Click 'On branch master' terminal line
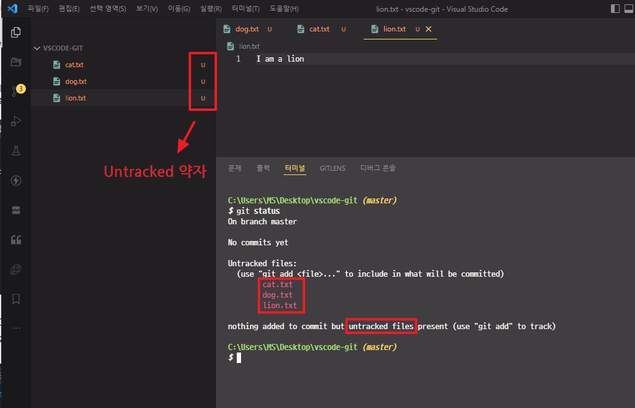Screen dimensions: 635x408 coord(263,222)
